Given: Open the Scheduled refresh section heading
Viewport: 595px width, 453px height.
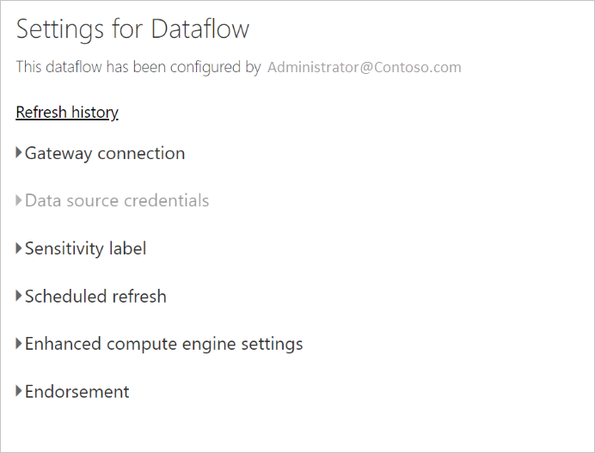Looking at the screenshot, I should pyautogui.click(x=95, y=297).
